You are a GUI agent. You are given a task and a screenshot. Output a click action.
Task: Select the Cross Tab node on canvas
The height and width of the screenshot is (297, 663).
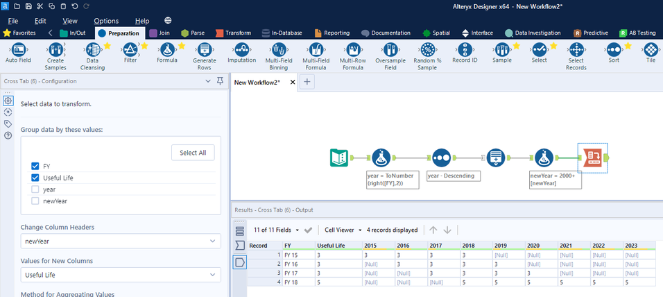(x=593, y=158)
